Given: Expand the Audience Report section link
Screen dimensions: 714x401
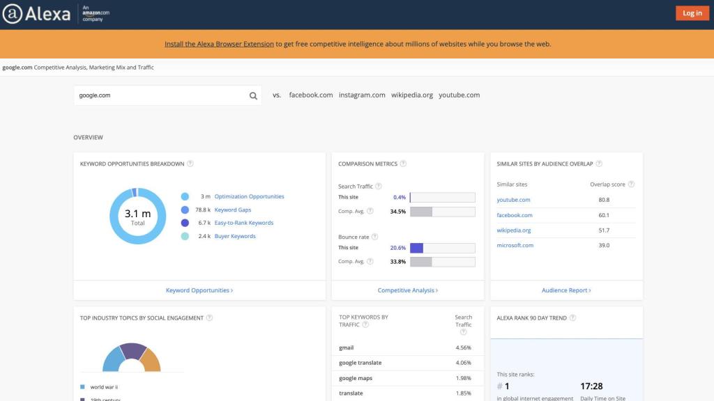Looking at the screenshot, I should 566,290.
